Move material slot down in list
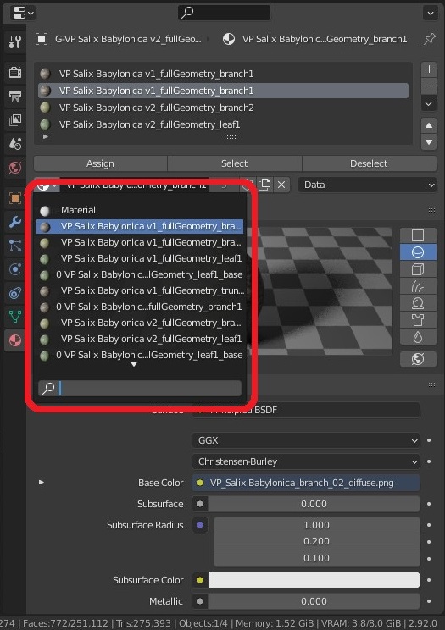Screen dimensions: 445x630 click(x=429, y=141)
